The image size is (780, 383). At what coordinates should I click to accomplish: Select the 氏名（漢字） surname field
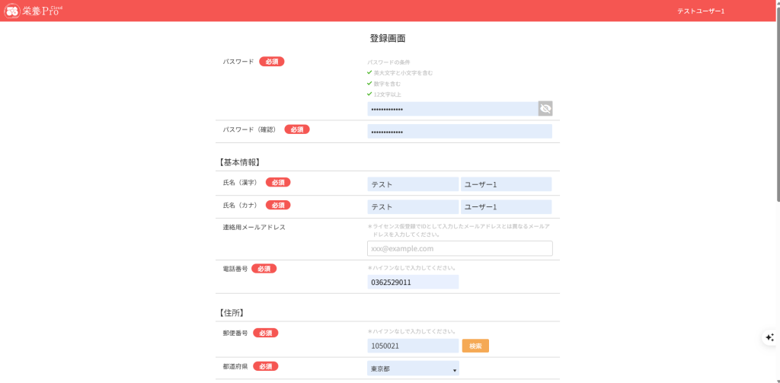413,184
